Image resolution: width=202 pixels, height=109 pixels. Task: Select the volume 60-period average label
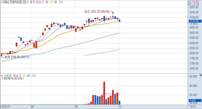click(29, 76)
